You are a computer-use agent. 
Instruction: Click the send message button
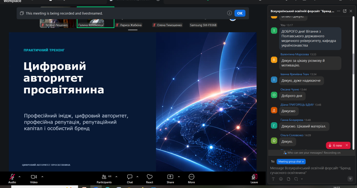(x=350, y=179)
